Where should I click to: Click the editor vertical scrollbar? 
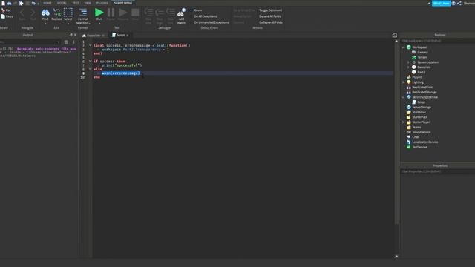coord(396,133)
